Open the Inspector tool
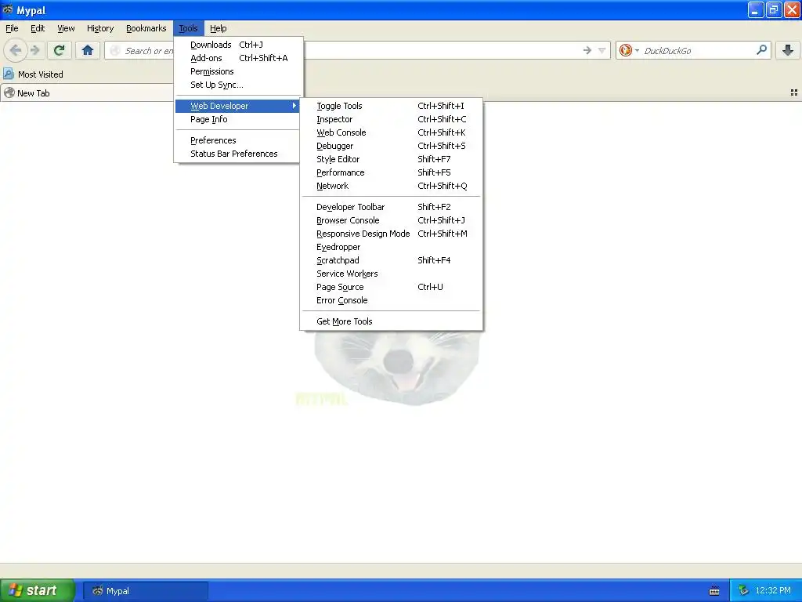802x602 pixels. (392, 119)
